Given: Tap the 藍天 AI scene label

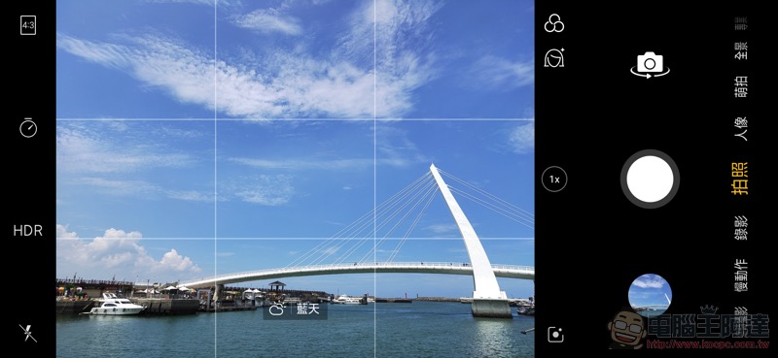Looking at the screenshot, I should [x=308, y=309].
